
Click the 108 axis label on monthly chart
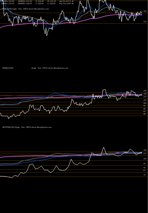pyautogui.click(x=145, y=159)
